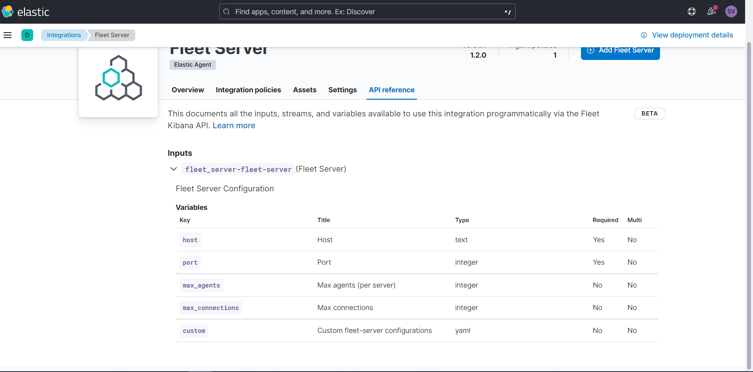Click the search magnifier icon
Viewport: 753px width, 372px height.
tap(226, 11)
